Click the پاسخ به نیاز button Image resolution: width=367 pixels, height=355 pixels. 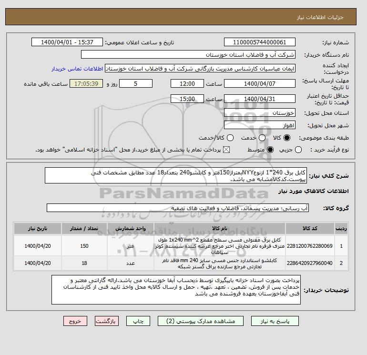[x=275, y=321]
